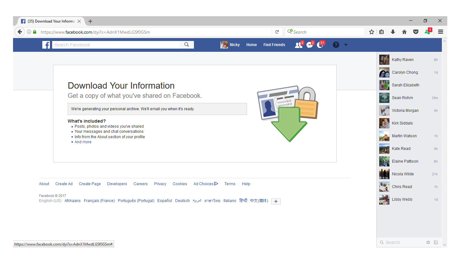
Task: Open chat with Victoria Morgan
Action: click(x=409, y=111)
